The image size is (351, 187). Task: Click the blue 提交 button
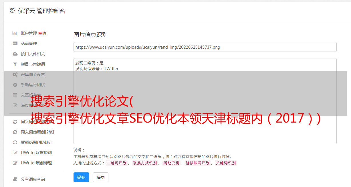(81, 177)
